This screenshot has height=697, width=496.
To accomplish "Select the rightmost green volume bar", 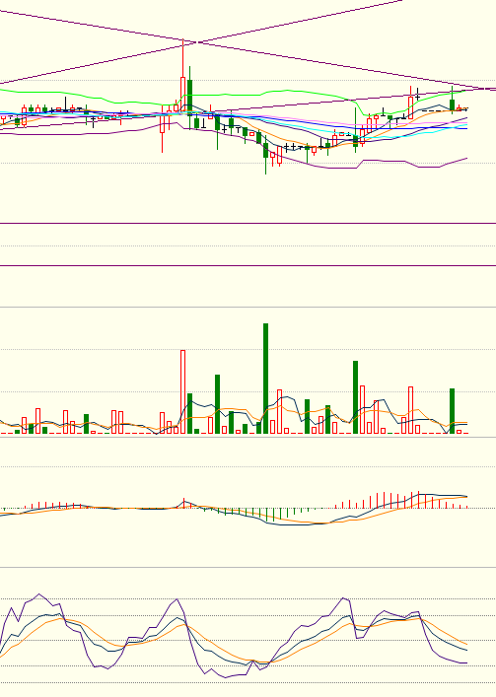I will pyautogui.click(x=452, y=411).
